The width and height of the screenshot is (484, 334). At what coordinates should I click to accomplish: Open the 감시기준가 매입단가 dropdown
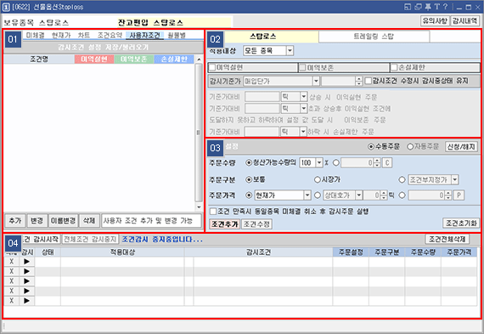pos(316,81)
